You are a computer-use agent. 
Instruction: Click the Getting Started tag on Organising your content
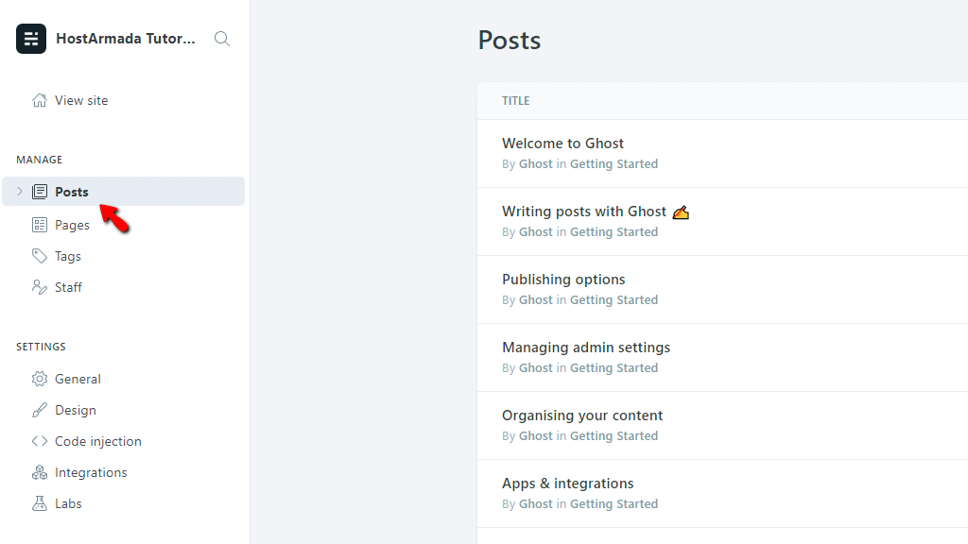(x=614, y=435)
